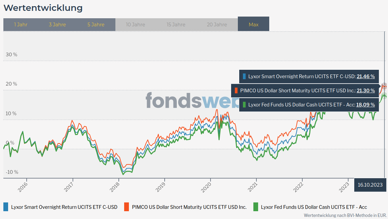388x219 pixels.
Task: Toggle Lyxor Fed Funds US Dollar Cash legend entry
Action: click(x=310, y=207)
